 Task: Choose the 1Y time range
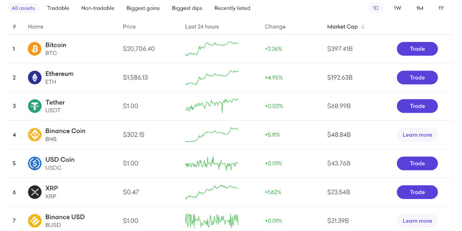[441, 8]
